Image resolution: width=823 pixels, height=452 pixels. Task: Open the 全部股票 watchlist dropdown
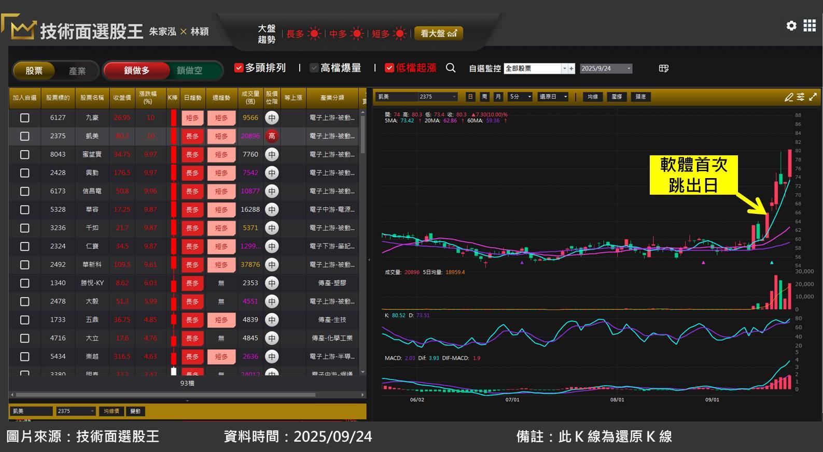tap(564, 68)
